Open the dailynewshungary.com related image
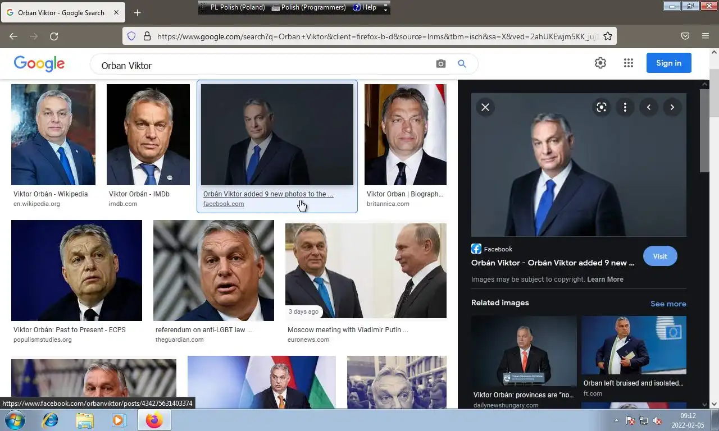719x431 pixels. [x=524, y=351]
